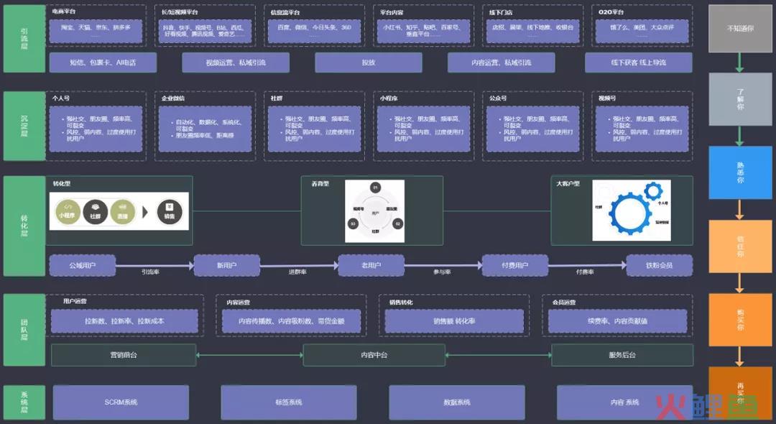This screenshot has width=776, height=424.
Task: Click the blue 熟悉你 stage box
Action: tap(740, 172)
